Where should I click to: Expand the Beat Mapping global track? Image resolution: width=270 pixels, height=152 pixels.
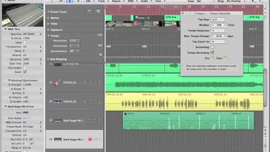(x=48, y=59)
